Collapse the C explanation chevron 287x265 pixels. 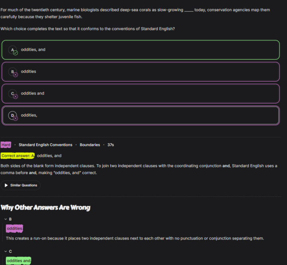click(x=6, y=251)
